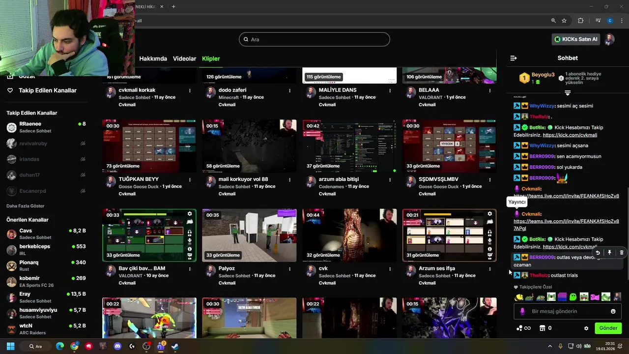Screen dimensions: 629x354
Task: Open husamviyuviyu channel entry
Action: (x=46, y=313)
